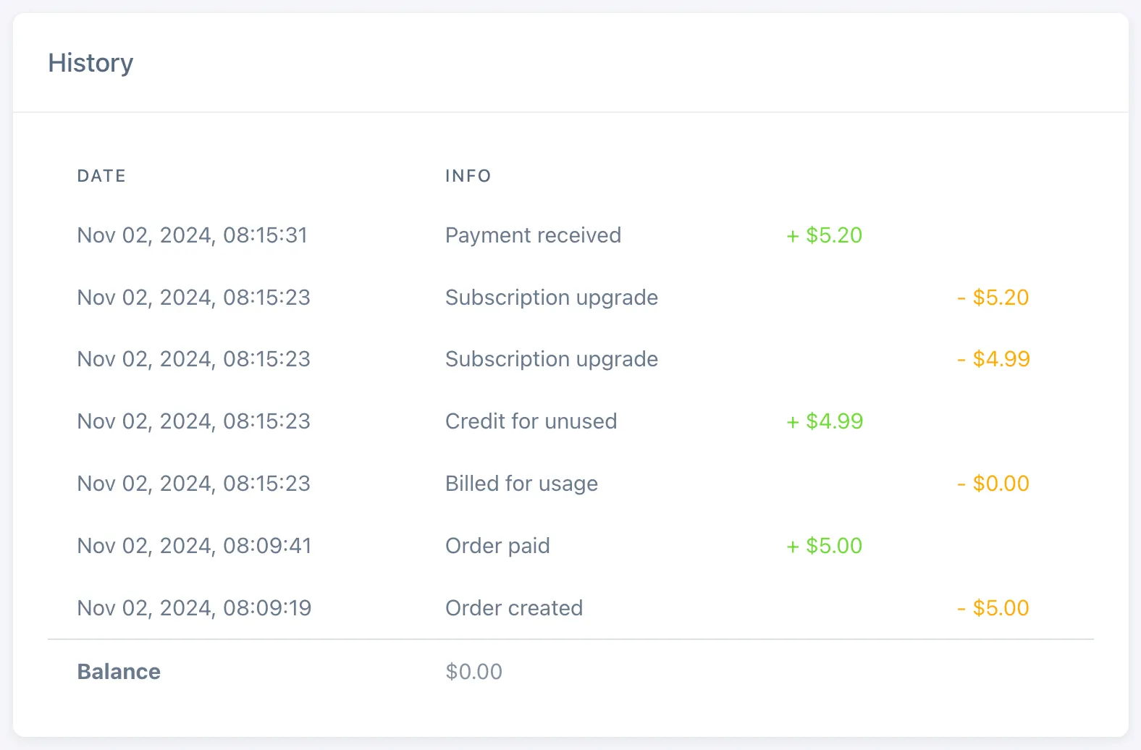Screen dimensions: 1141x750
Task: Select the Order paid entry
Action: (497, 546)
